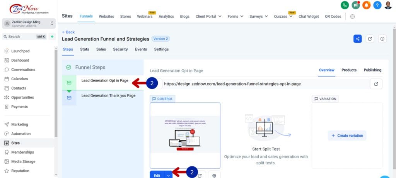Preview control page external link icon

click(200, 175)
